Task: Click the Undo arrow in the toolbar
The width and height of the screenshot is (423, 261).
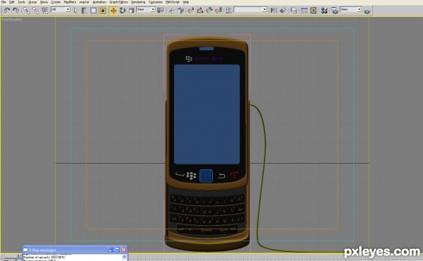Action: [x=6, y=11]
